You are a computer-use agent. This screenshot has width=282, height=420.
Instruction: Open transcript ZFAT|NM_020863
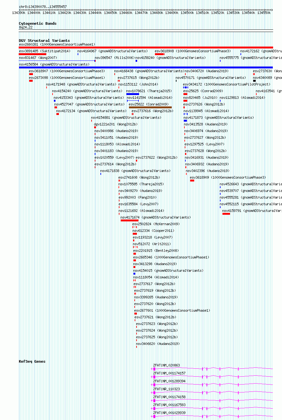(166, 365)
